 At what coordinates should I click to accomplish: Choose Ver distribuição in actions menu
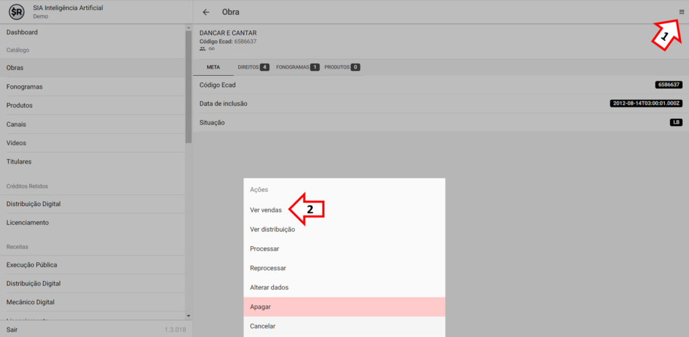(x=273, y=230)
